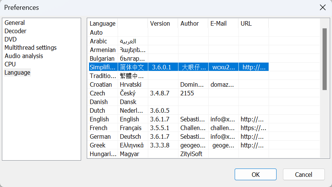Click version 3.4.8.7 in Czech row

click(160, 93)
